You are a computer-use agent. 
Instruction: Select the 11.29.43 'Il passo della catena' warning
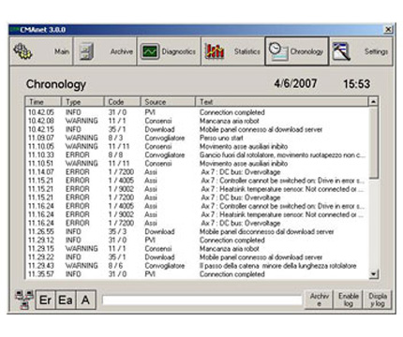pyautogui.click(x=197, y=266)
